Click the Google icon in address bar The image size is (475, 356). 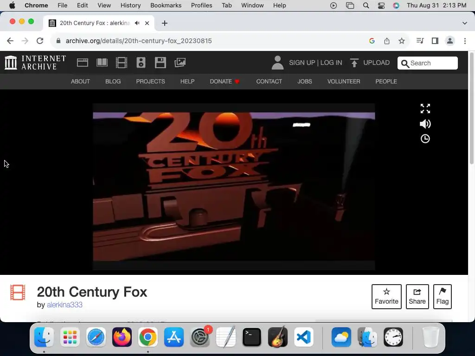[x=372, y=41]
